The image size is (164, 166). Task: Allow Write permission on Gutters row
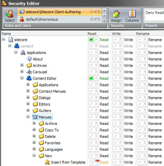click(x=115, y=110)
